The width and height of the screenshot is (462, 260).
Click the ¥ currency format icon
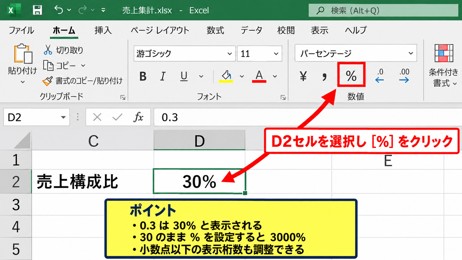tap(303, 76)
